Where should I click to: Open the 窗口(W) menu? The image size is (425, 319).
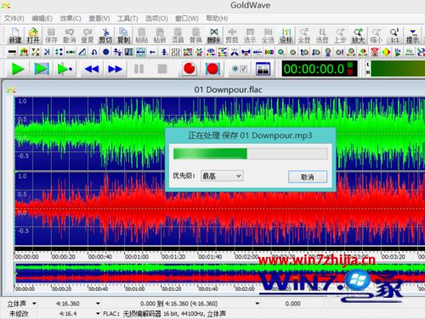[x=187, y=19]
